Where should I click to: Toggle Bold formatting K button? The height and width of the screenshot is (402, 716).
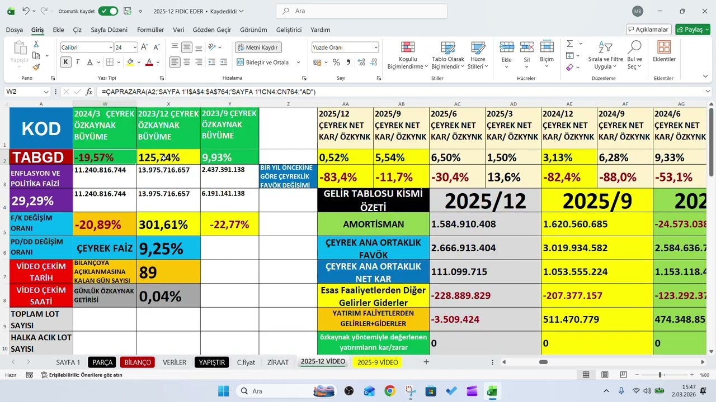tap(66, 62)
